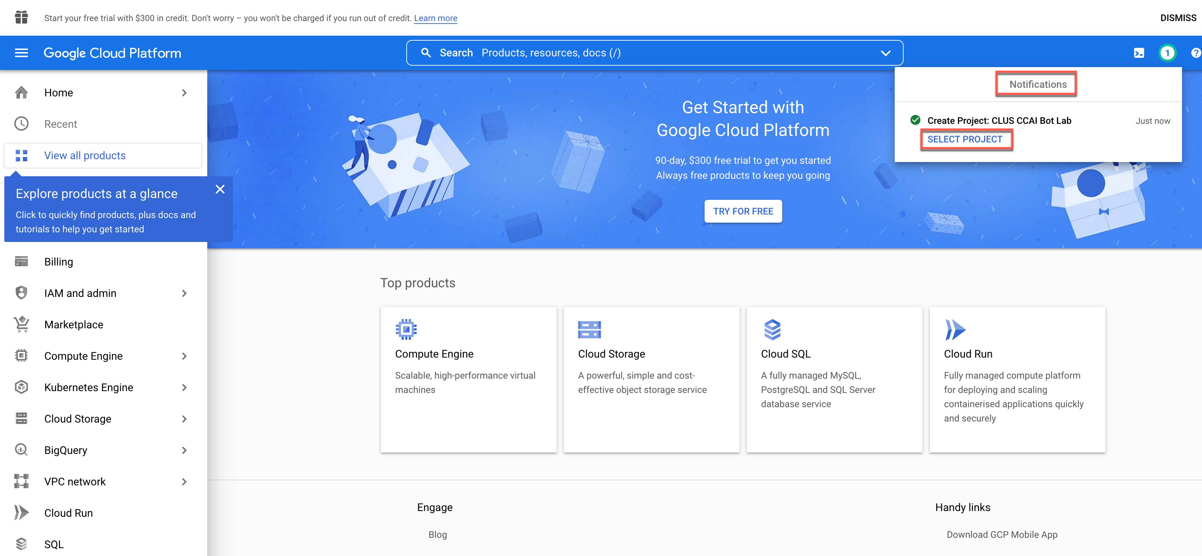Screen dimensions: 1202x556
Task: Open the Compute Engine product card title
Action: point(434,354)
